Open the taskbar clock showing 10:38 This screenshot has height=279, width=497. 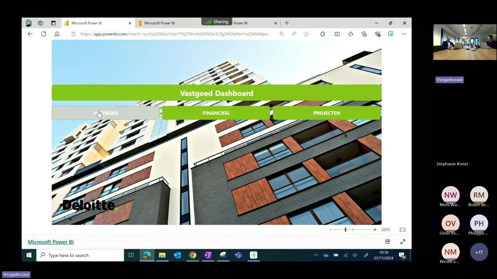pos(384,255)
